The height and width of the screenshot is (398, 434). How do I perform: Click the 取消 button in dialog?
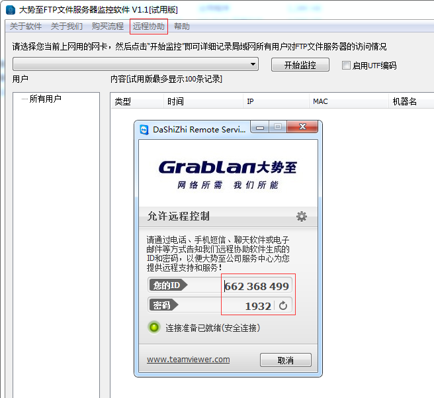pos(285,360)
